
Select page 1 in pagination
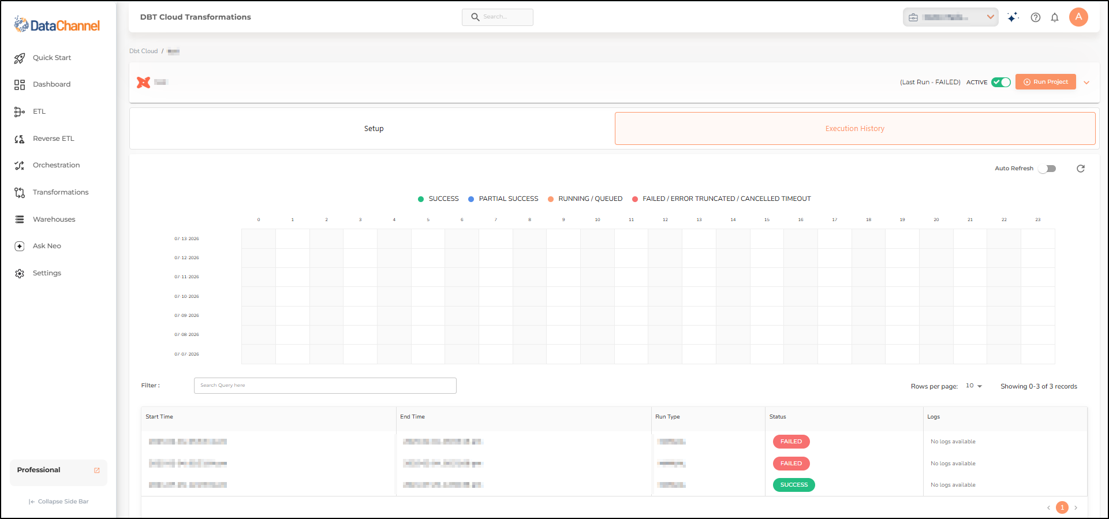(1062, 508)
